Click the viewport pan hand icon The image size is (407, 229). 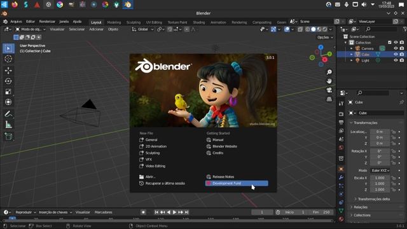pyautogui.click(x=329, y=81)
